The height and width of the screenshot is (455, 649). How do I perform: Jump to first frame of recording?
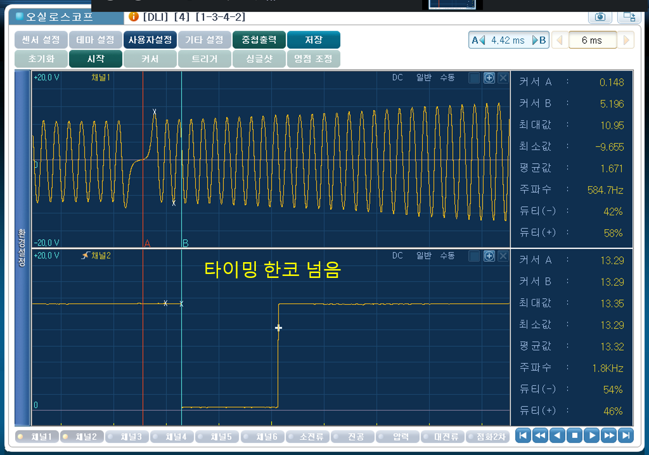coord(523,435)
